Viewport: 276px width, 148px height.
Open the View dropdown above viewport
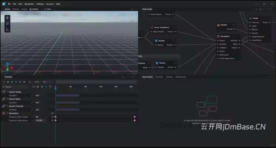tap(50, 9)
